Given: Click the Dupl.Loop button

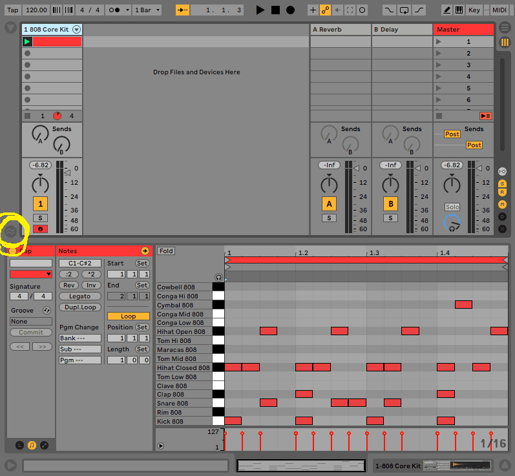Looking at the screenshot, I should [80, 307].
